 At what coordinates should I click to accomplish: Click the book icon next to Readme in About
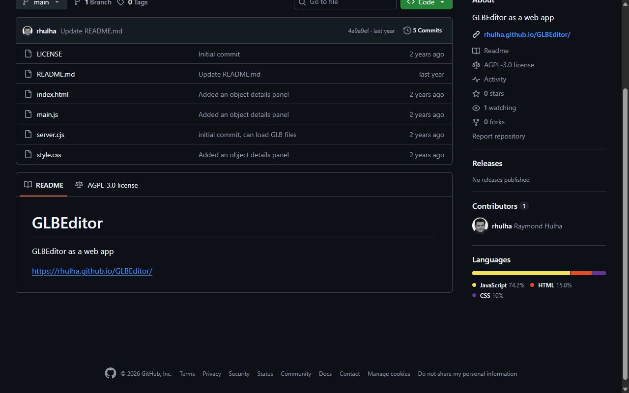(x=476, y=51)
